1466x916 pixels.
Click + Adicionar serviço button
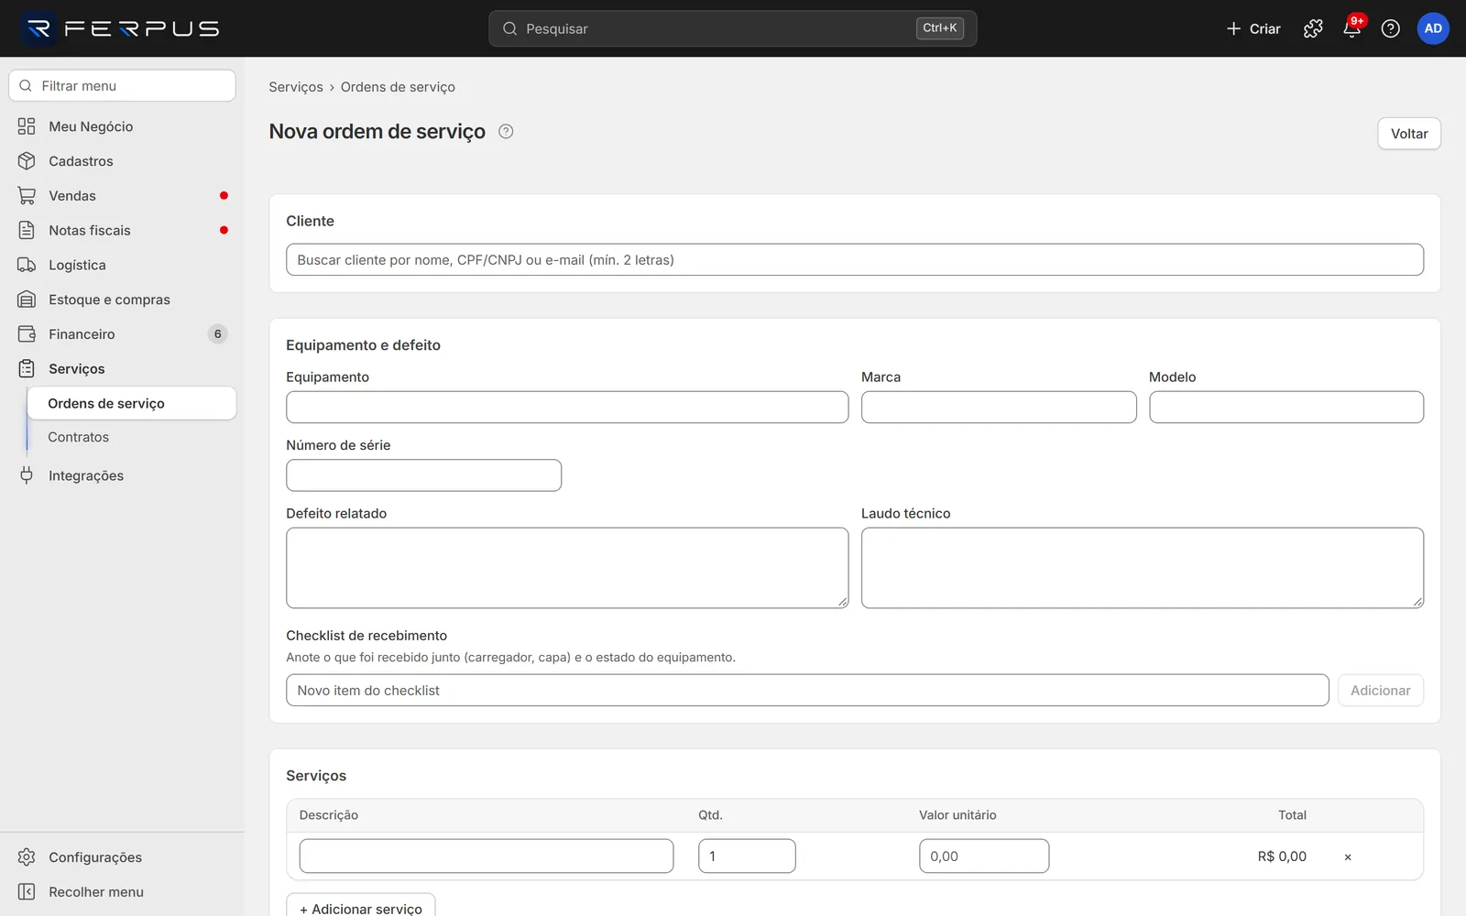coord(361,907)
